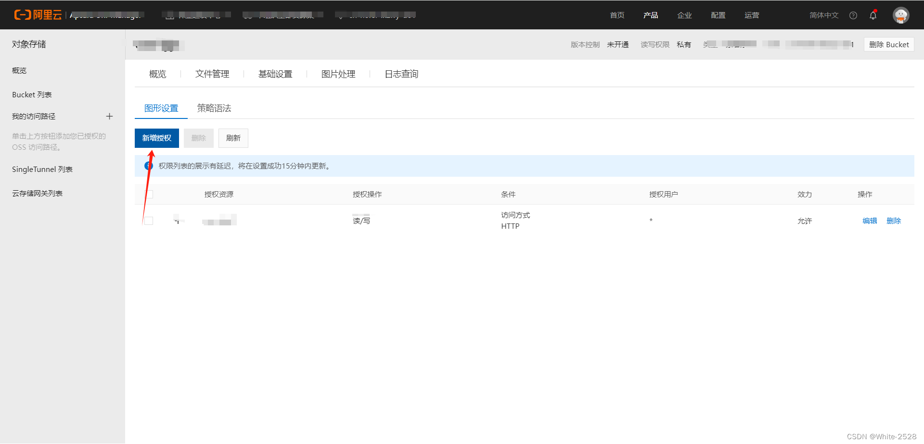The width and height of the screenshot is (924, 444).
Task: Open SingleTunnel 列表 in the sidebar
Action: click(42, 169)
